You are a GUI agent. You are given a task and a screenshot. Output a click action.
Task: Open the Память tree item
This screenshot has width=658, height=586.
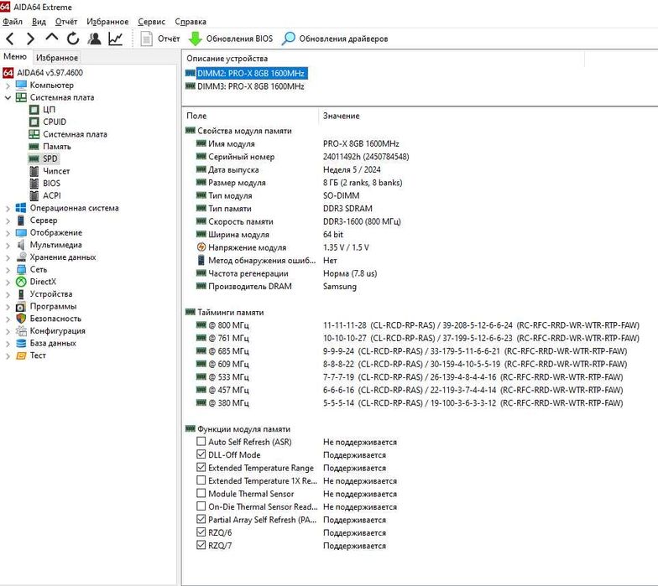click(x=57, y=146)
